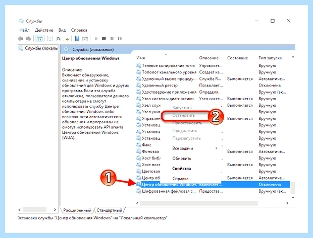Image resolution: width=313 pixels, height=238 pixels.
Task: Click the Properties sheet toolbar icon
Action: point(50,39)
